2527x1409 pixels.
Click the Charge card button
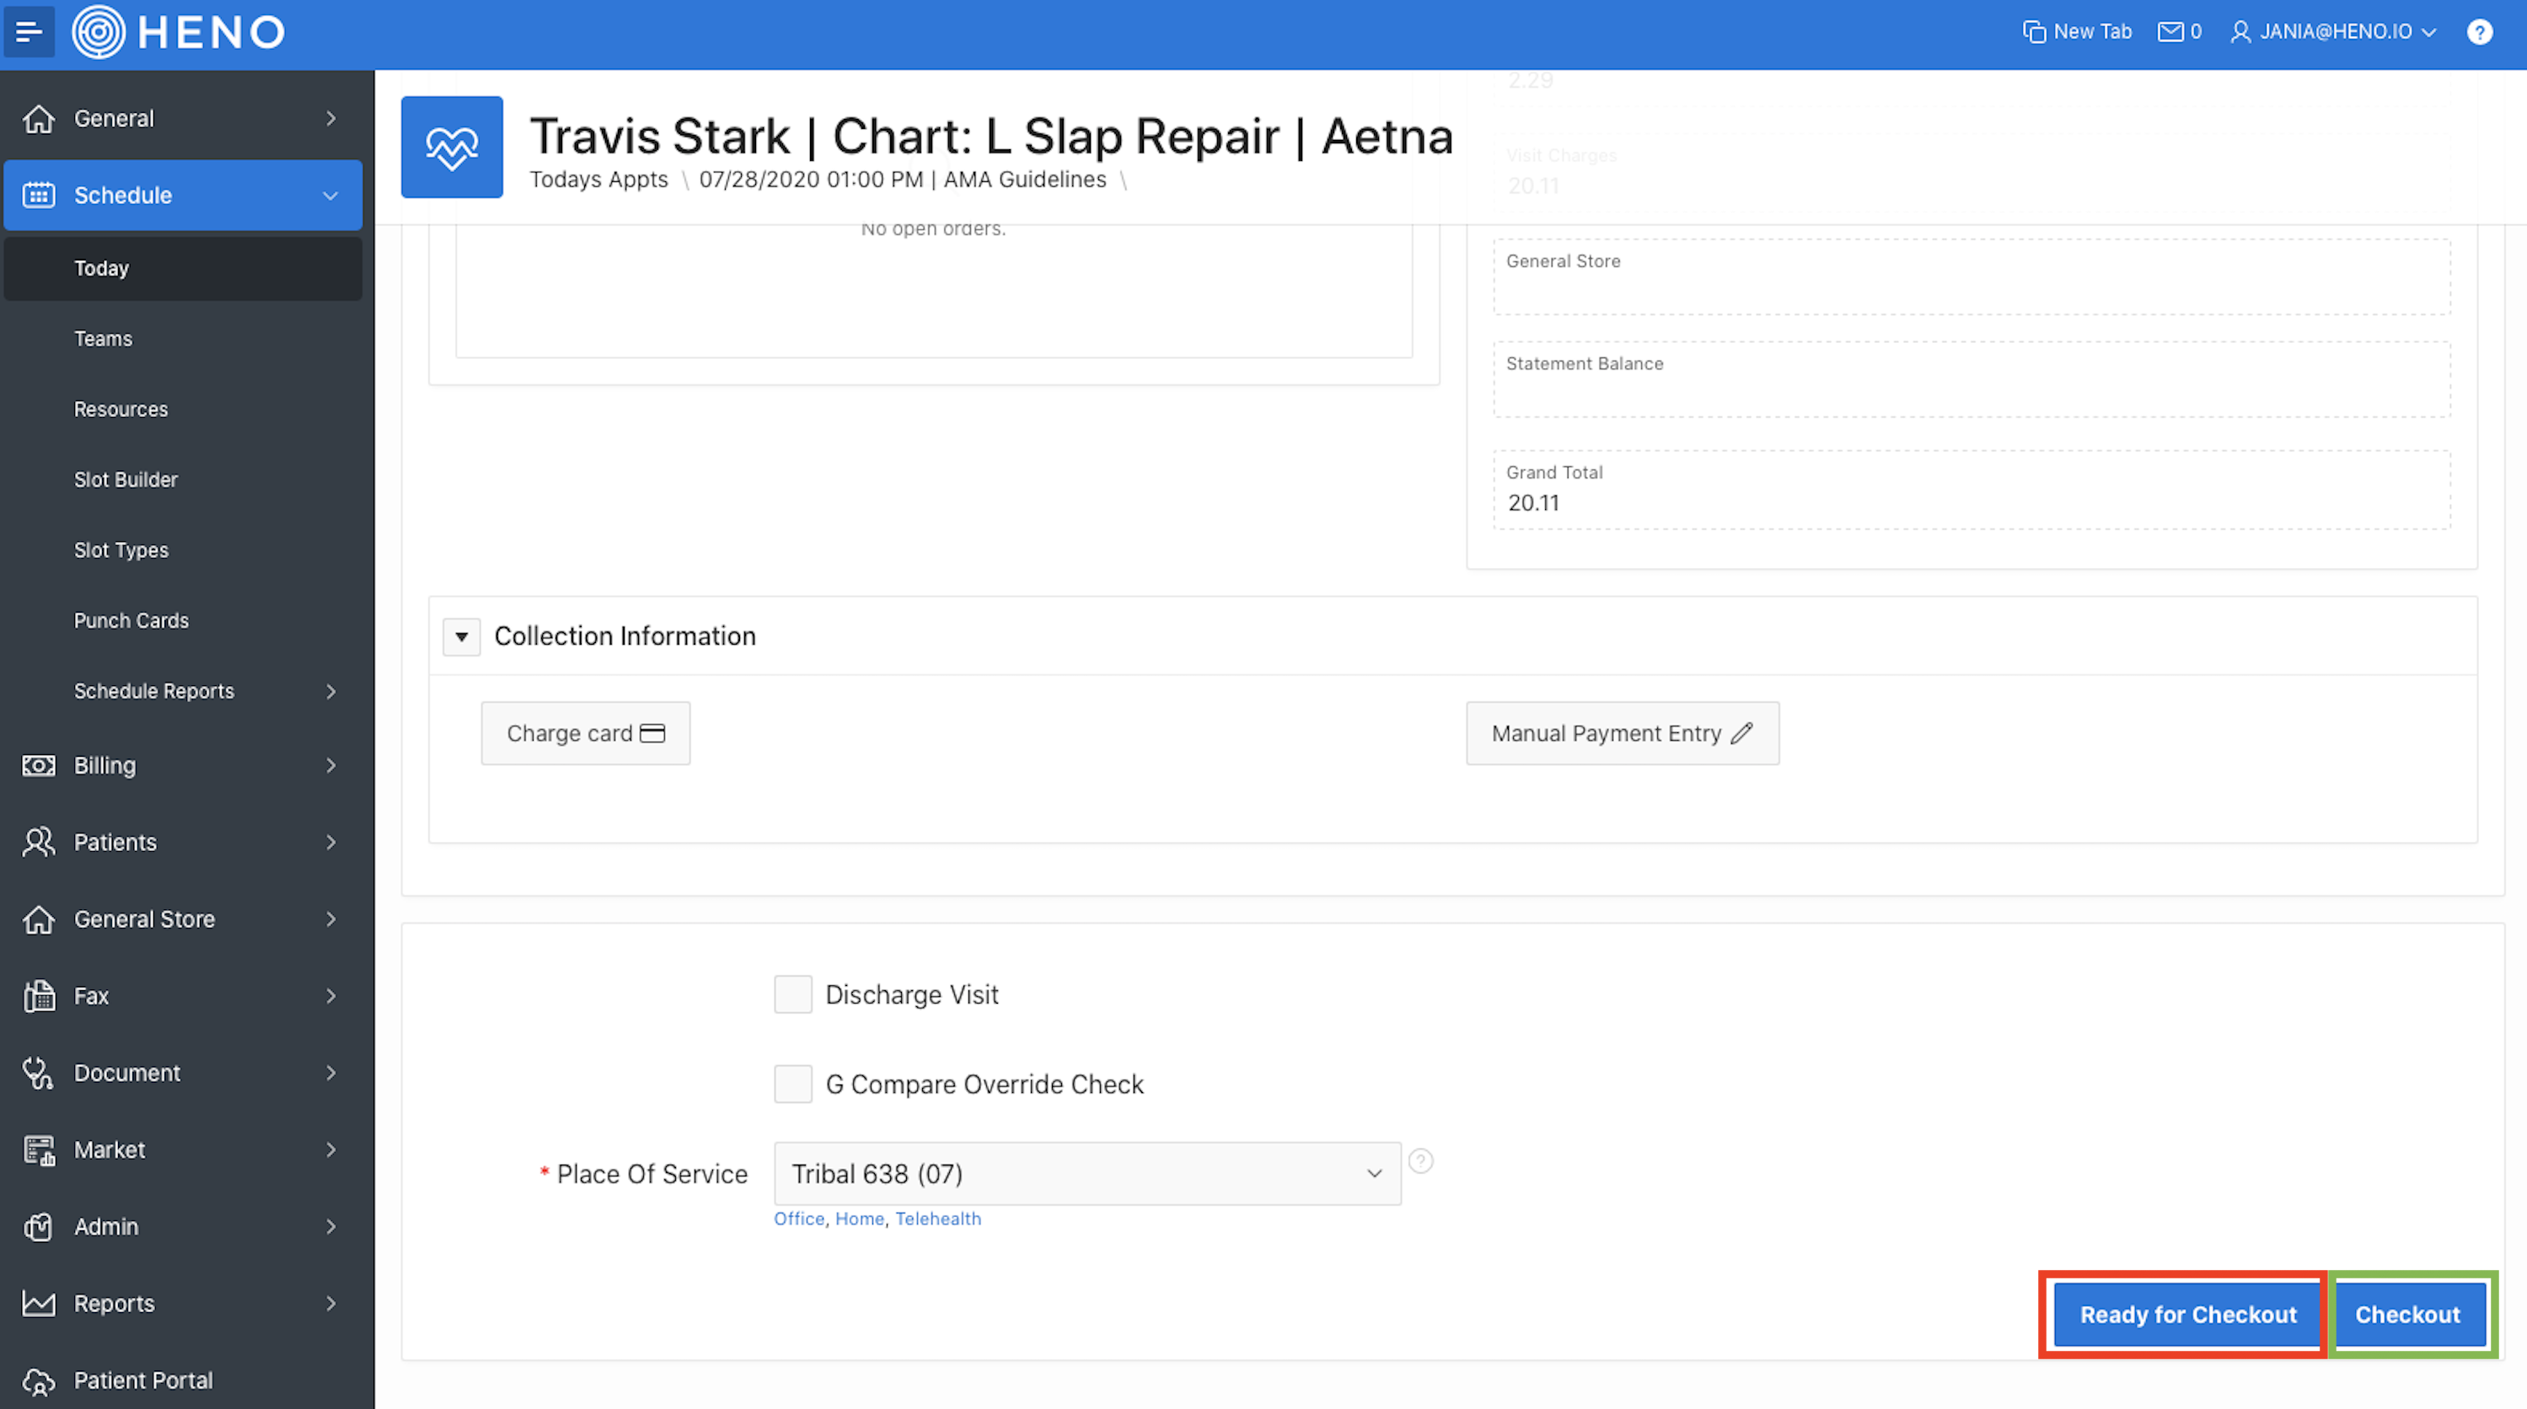coord(586,733)
